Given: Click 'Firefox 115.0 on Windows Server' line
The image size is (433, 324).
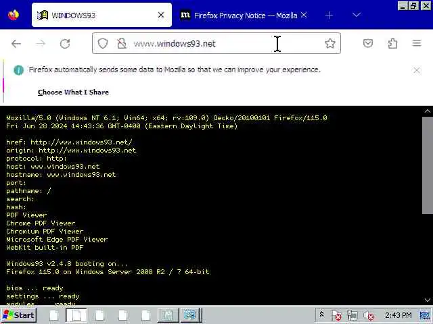Looking at the screenshot, I should click(108, 272).
